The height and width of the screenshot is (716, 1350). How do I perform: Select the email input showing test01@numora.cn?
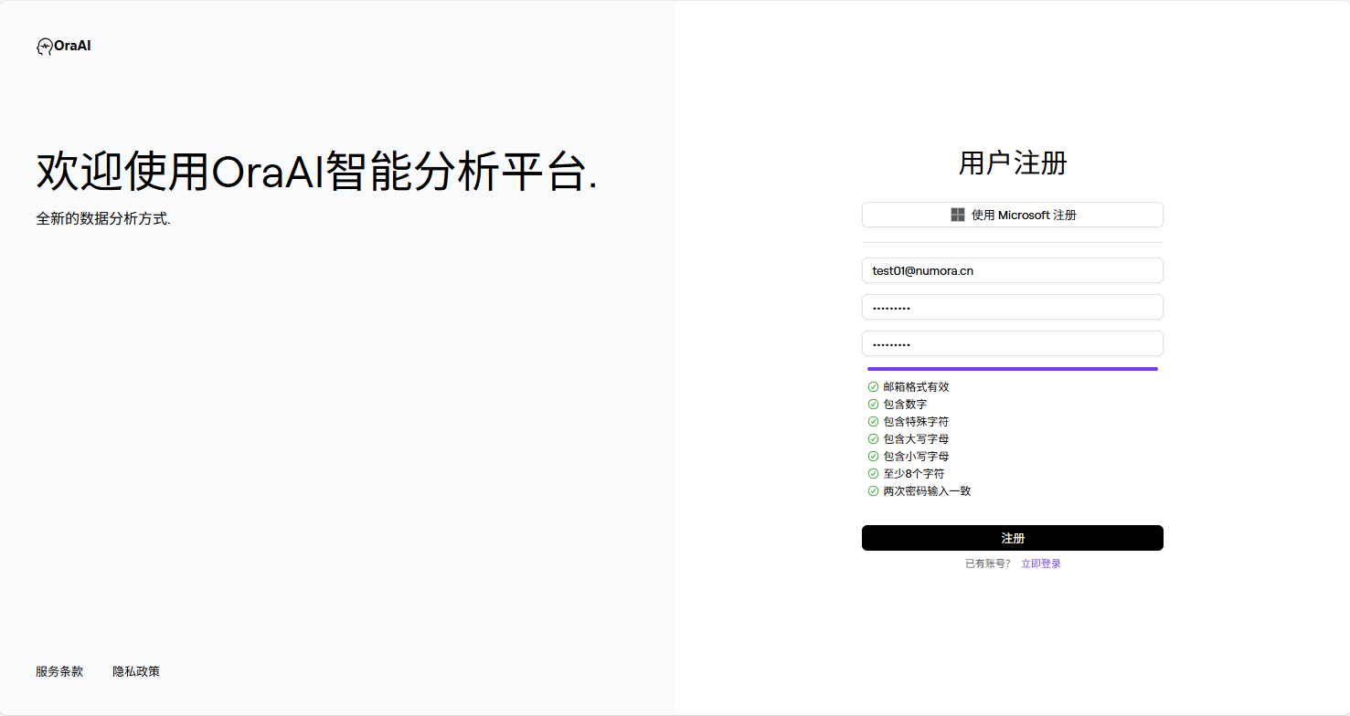coord(1012,270)
